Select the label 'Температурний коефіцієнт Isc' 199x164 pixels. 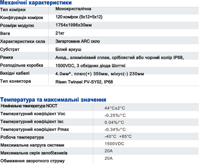(x=32, y=121)
